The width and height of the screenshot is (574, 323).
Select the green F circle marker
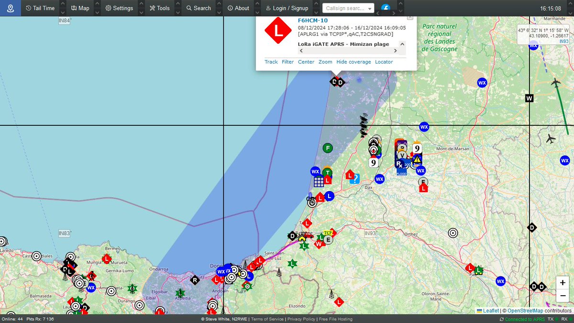tap(328, 148)
